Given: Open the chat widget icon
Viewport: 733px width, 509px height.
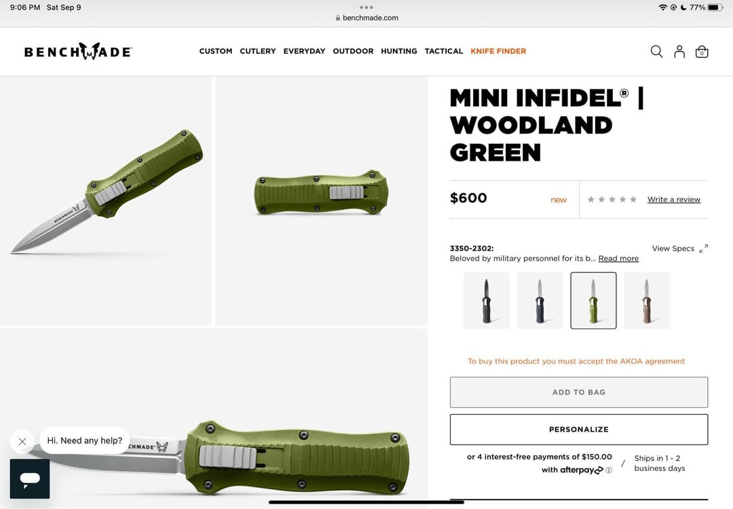Looking at the screenshot, I should pyautogui.click(x=30, y=478).
